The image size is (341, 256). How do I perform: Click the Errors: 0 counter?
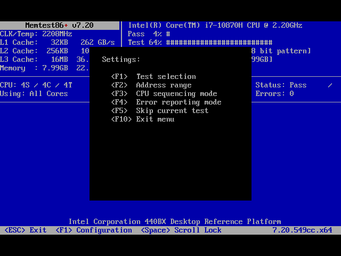tap(275, 94)
